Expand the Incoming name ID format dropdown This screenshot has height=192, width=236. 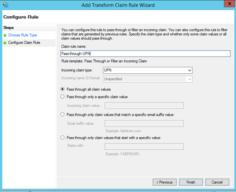[190, 79]
